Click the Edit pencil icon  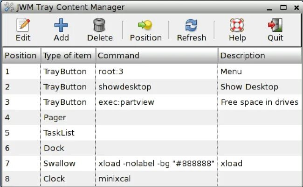point(23,25)
